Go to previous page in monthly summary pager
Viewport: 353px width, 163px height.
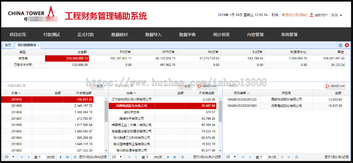tap(28, 157)
